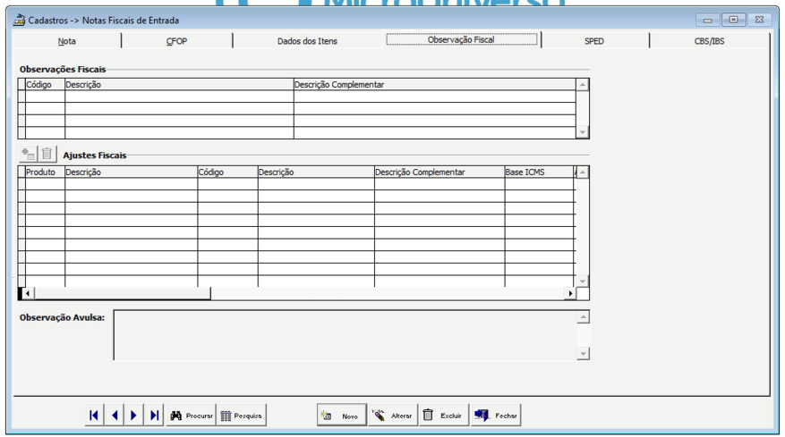
Task: Click the Descrição Complementar header in Observações Fiscais
Action: 434,85
